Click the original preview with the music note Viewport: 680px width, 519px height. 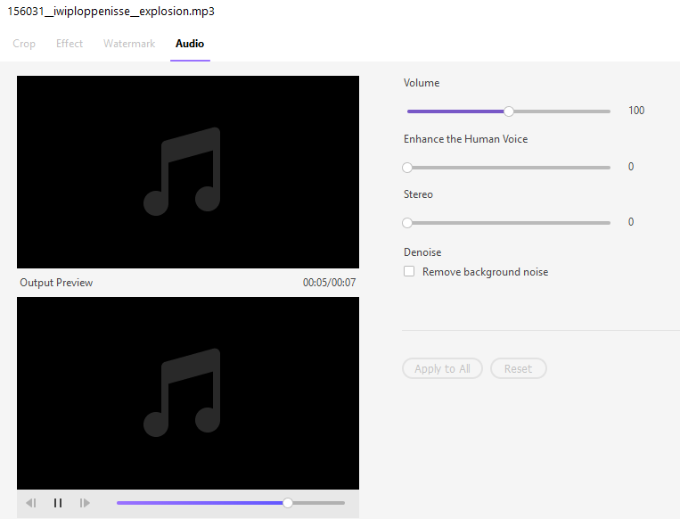pyautogui.click(x=188, y=172)
